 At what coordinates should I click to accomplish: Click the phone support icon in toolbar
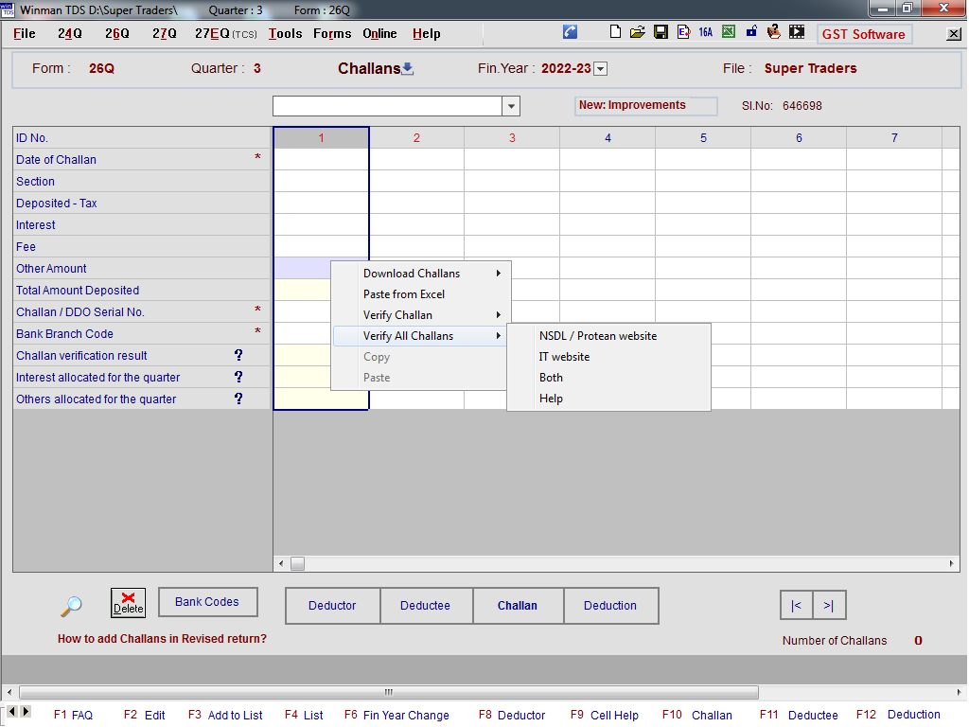click(570, 32)
